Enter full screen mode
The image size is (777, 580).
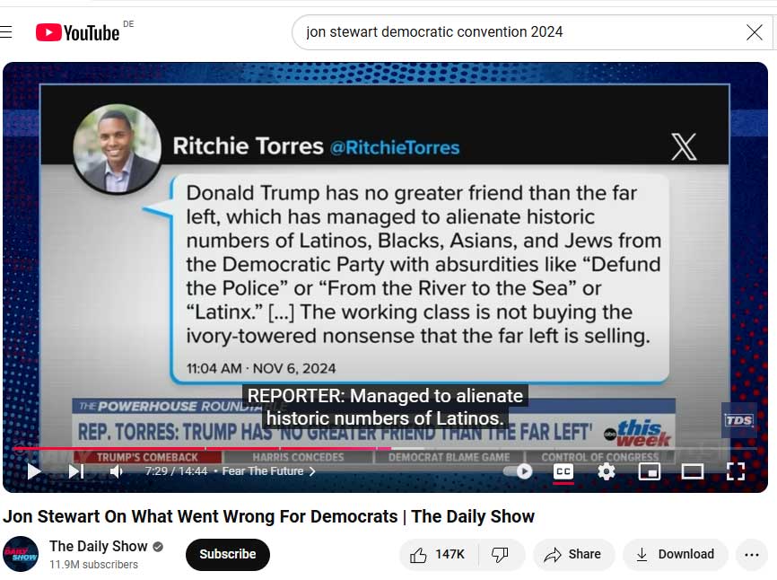pyautogui.click(x=736, y=471)
